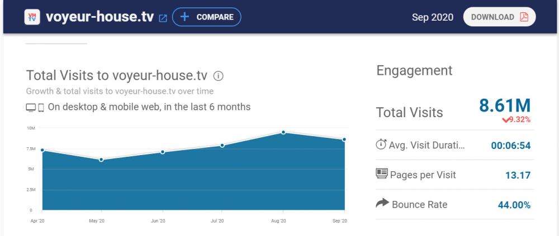Open the external link icon beside the domain

click(163, 18)
